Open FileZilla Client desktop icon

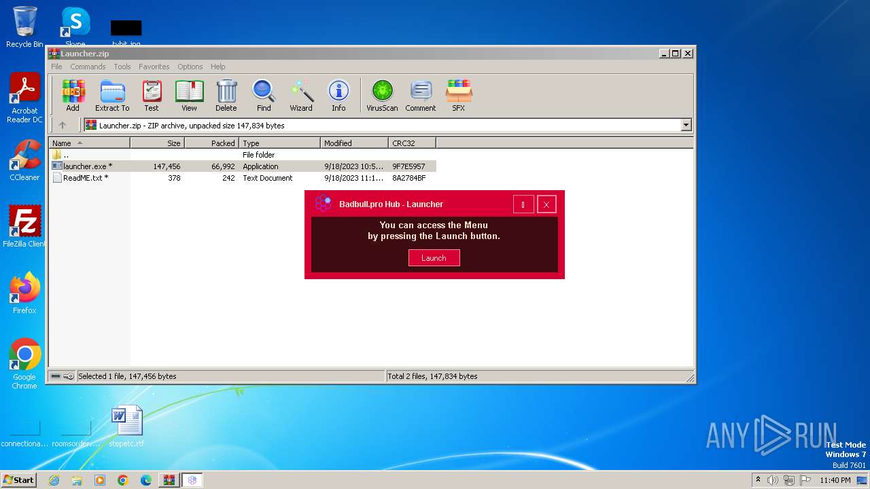[x=24, y=227]
